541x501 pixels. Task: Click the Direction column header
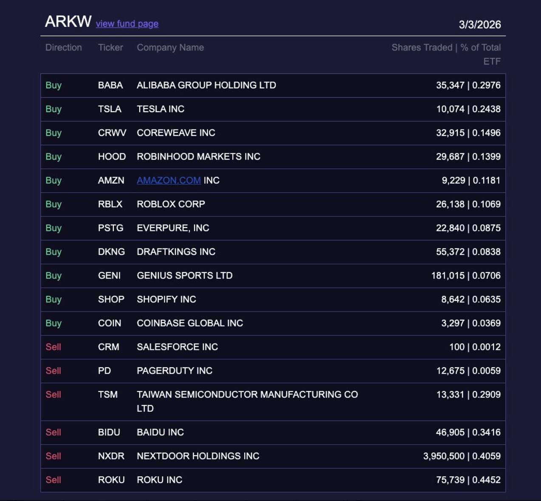click(x=64, y=48)
